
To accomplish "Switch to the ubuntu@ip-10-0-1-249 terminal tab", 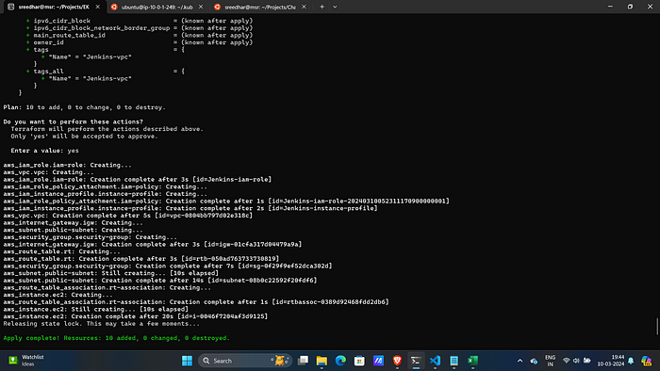I will [x=157, y=7].
